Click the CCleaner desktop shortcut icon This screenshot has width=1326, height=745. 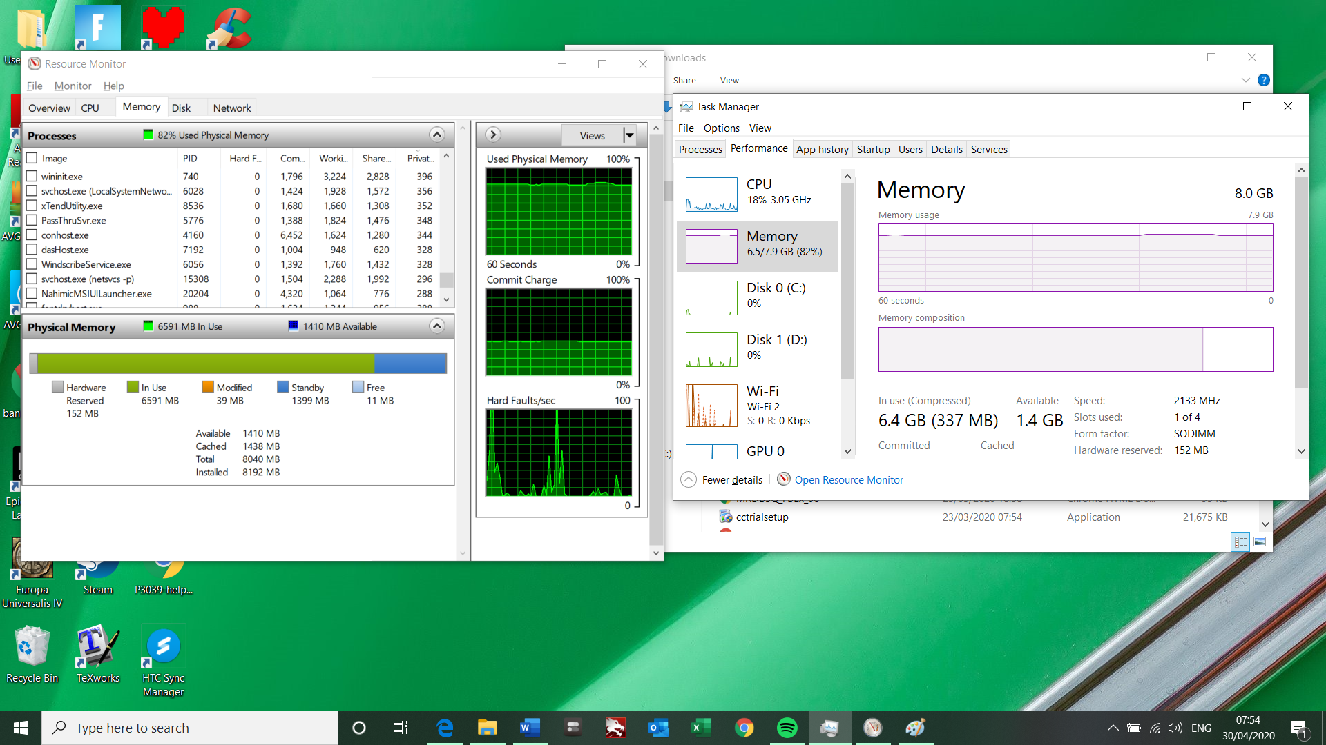pyautogui.click(x=230, y=28)
